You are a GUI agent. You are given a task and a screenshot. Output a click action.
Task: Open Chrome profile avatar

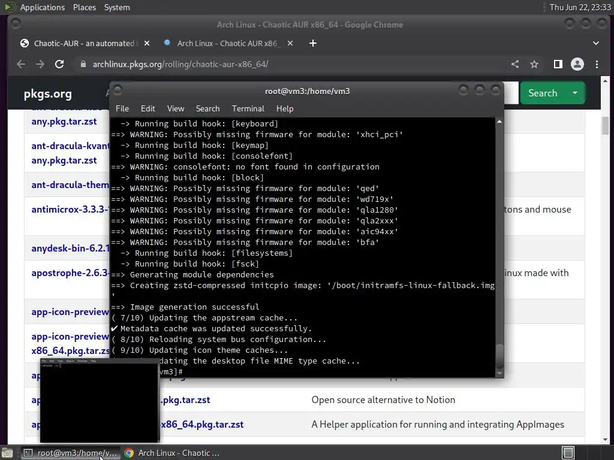[577, 64]
